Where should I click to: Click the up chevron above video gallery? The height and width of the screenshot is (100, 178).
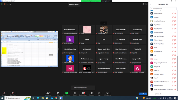(104, 23)
